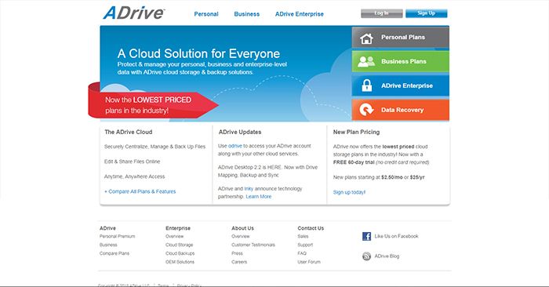Open Business footer link under ADrive
This screenshot has width=549, height=287.
click(108, 245)
